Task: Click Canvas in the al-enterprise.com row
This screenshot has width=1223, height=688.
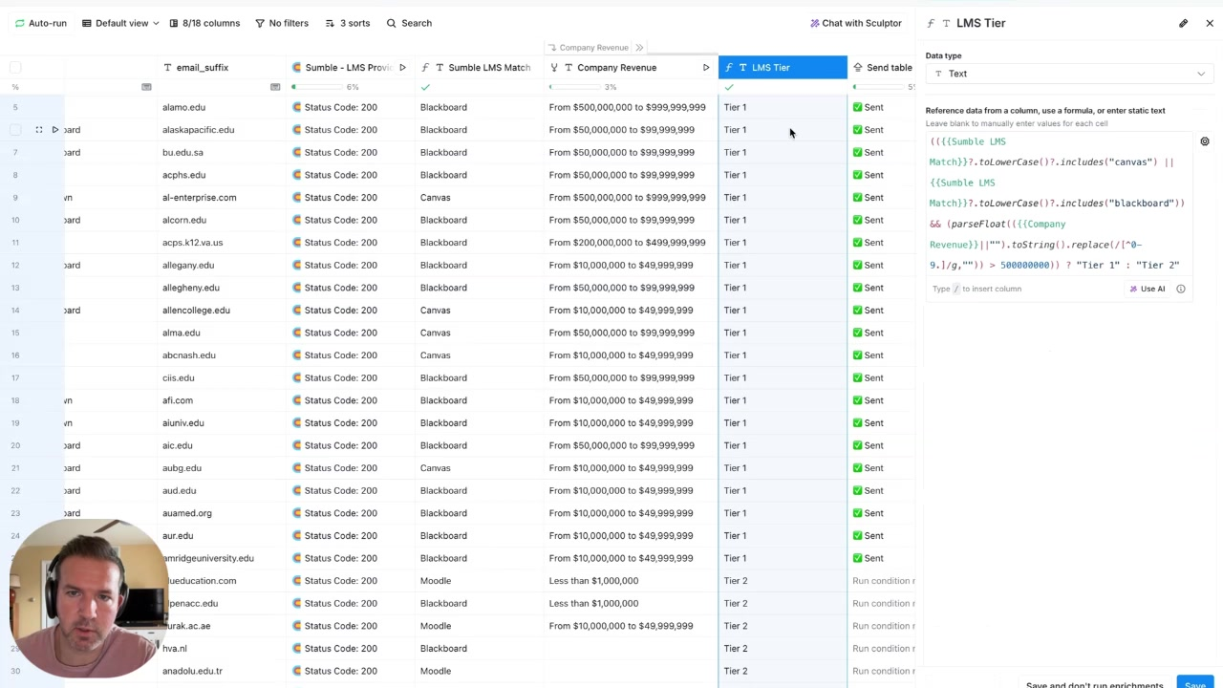Action: tap(435, 197)
